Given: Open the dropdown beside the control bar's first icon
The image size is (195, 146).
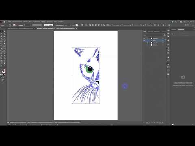Looking at the screenshot, I should pyautogui.click(x=12, y=25).
